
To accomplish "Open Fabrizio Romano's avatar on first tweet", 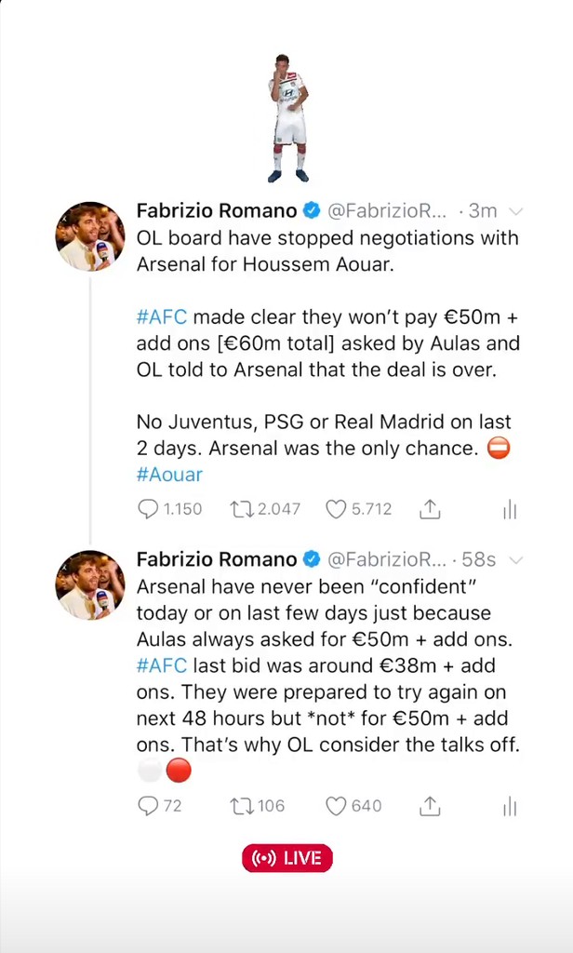I will (x=90, y=236).
